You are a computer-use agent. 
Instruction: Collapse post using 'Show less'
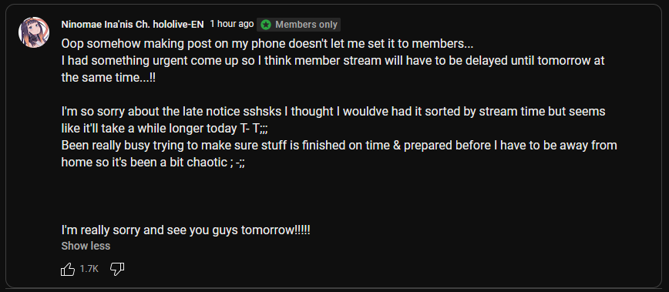pos(86,246)
